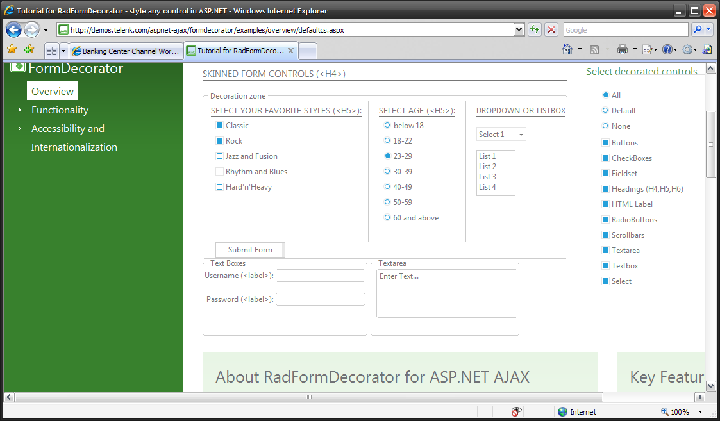720x421 pixels.
Task: Click the horizontal scrollbar thumb
Action: click(309, 397)
